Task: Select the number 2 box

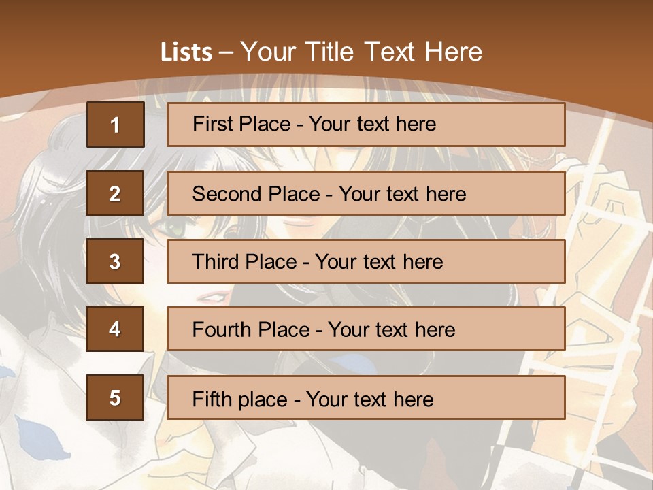Action: click(115, 193)
